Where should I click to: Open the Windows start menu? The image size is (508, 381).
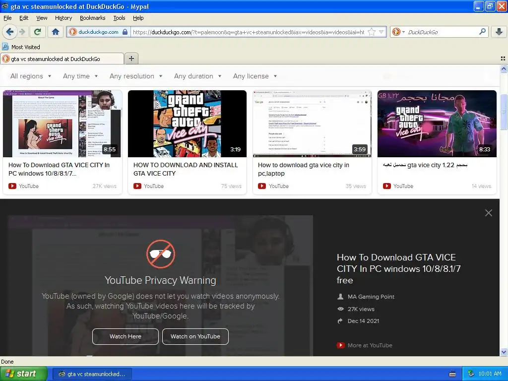(x=23, y=374)
